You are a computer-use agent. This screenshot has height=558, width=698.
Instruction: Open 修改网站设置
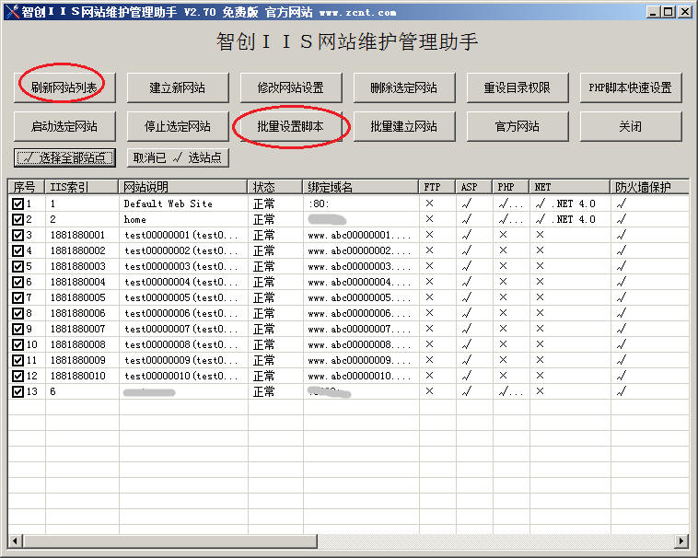pos(291,87)
